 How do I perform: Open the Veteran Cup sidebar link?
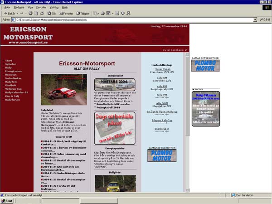13,89
